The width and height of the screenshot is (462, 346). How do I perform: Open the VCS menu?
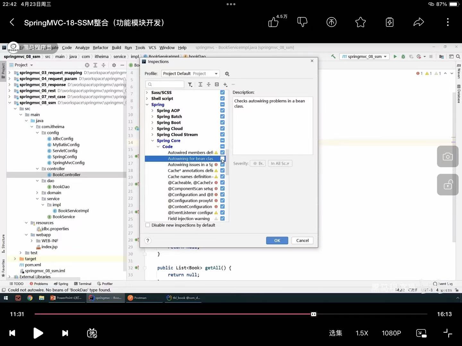point(152,47)
